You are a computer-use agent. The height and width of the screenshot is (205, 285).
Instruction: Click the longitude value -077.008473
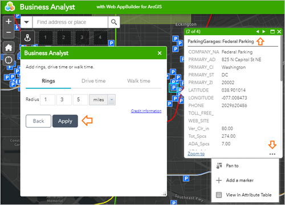(234, 98)
